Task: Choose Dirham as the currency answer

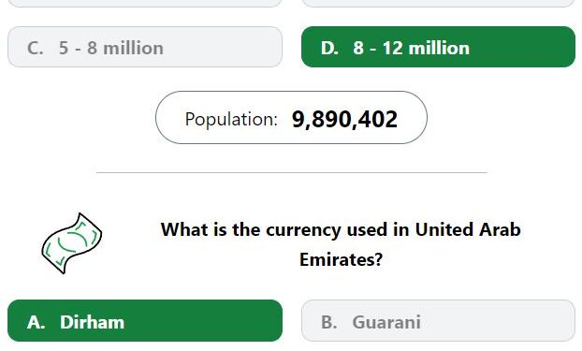Action: [145, 320]
